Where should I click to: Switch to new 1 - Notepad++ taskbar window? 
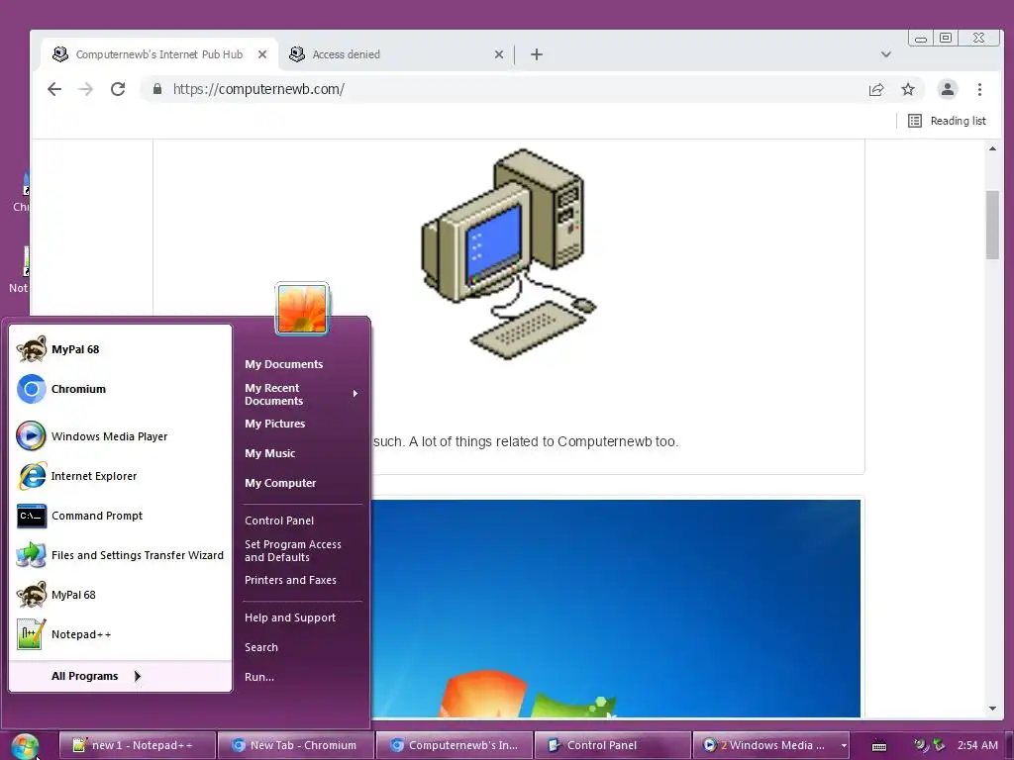coord(137,745)
